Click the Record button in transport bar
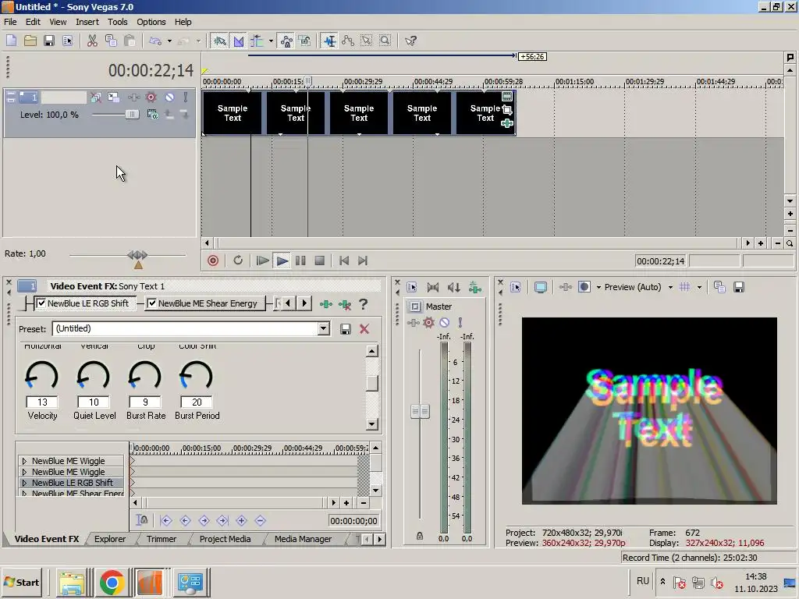Screen dimensions: 799x599 (213, 261)
